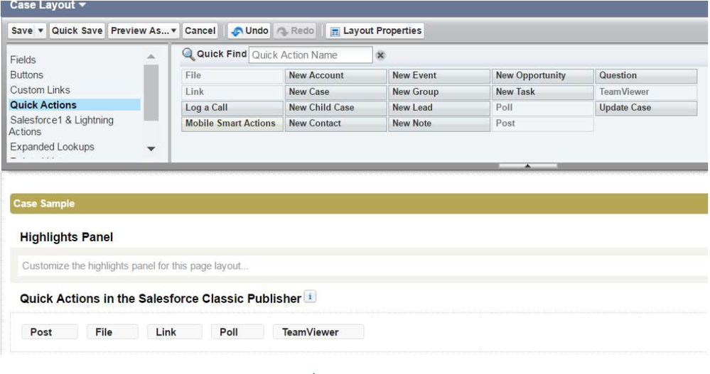
Task: Select the Log a Call action
Action: (232, 108)
